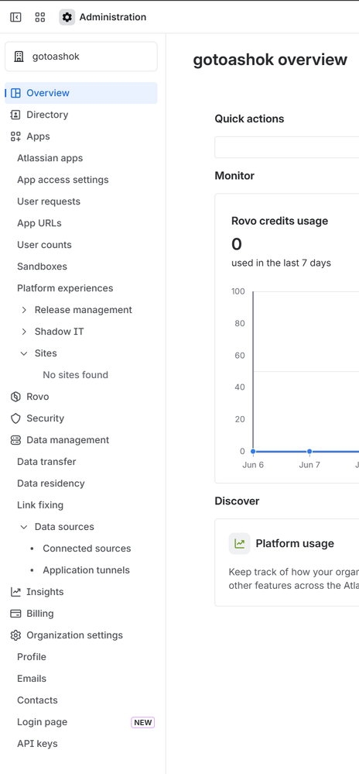Viewport: 359px width, 774px height.
Task: Click the Security shield icon
Action: (15, 418)
